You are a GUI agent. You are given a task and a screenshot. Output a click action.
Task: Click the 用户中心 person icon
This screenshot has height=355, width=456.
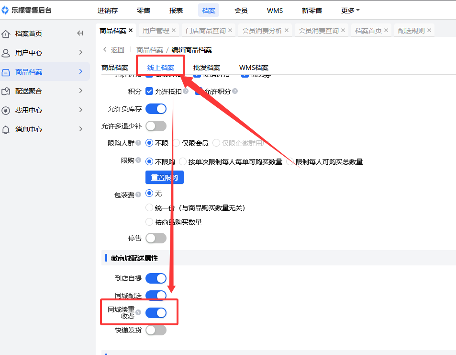6,53
